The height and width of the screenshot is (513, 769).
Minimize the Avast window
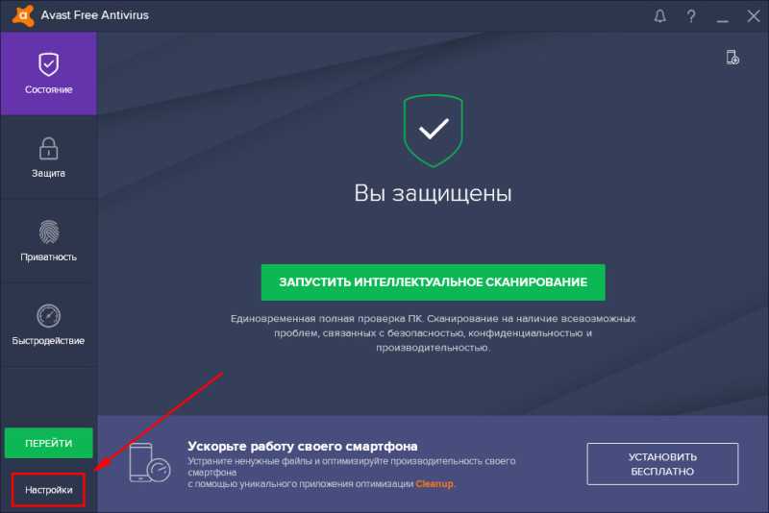[x=723, y=17]
